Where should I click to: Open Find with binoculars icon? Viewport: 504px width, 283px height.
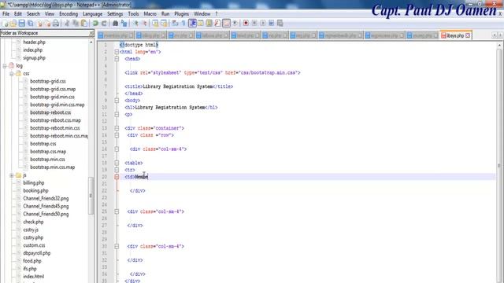115,23
